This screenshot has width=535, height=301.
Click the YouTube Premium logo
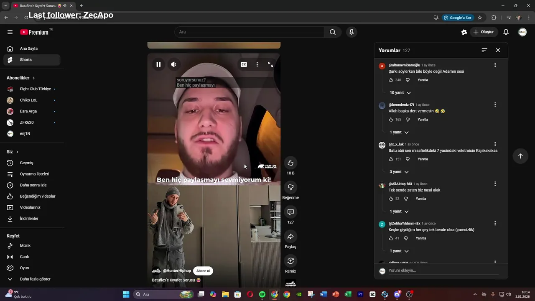point(34,32)
